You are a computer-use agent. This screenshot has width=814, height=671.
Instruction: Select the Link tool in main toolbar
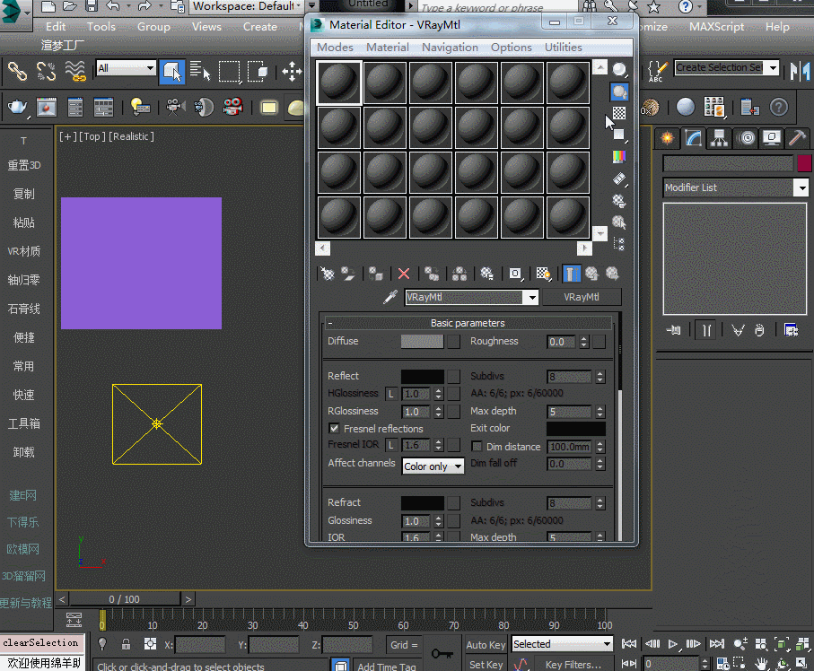17,69
